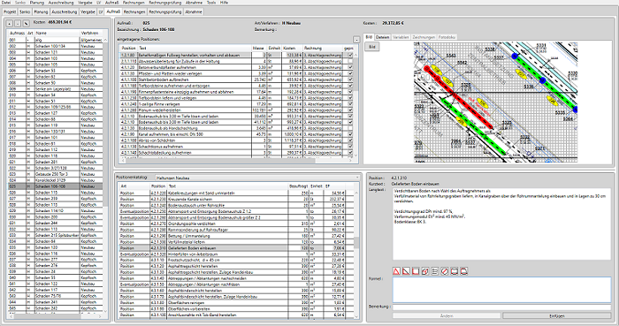Image resolution: width=619 pixels, height=326 pixels.
Task: Toggle gepr. checkbox for Stahlbetonboden aufbrechen
Action: tap(350, 80)
